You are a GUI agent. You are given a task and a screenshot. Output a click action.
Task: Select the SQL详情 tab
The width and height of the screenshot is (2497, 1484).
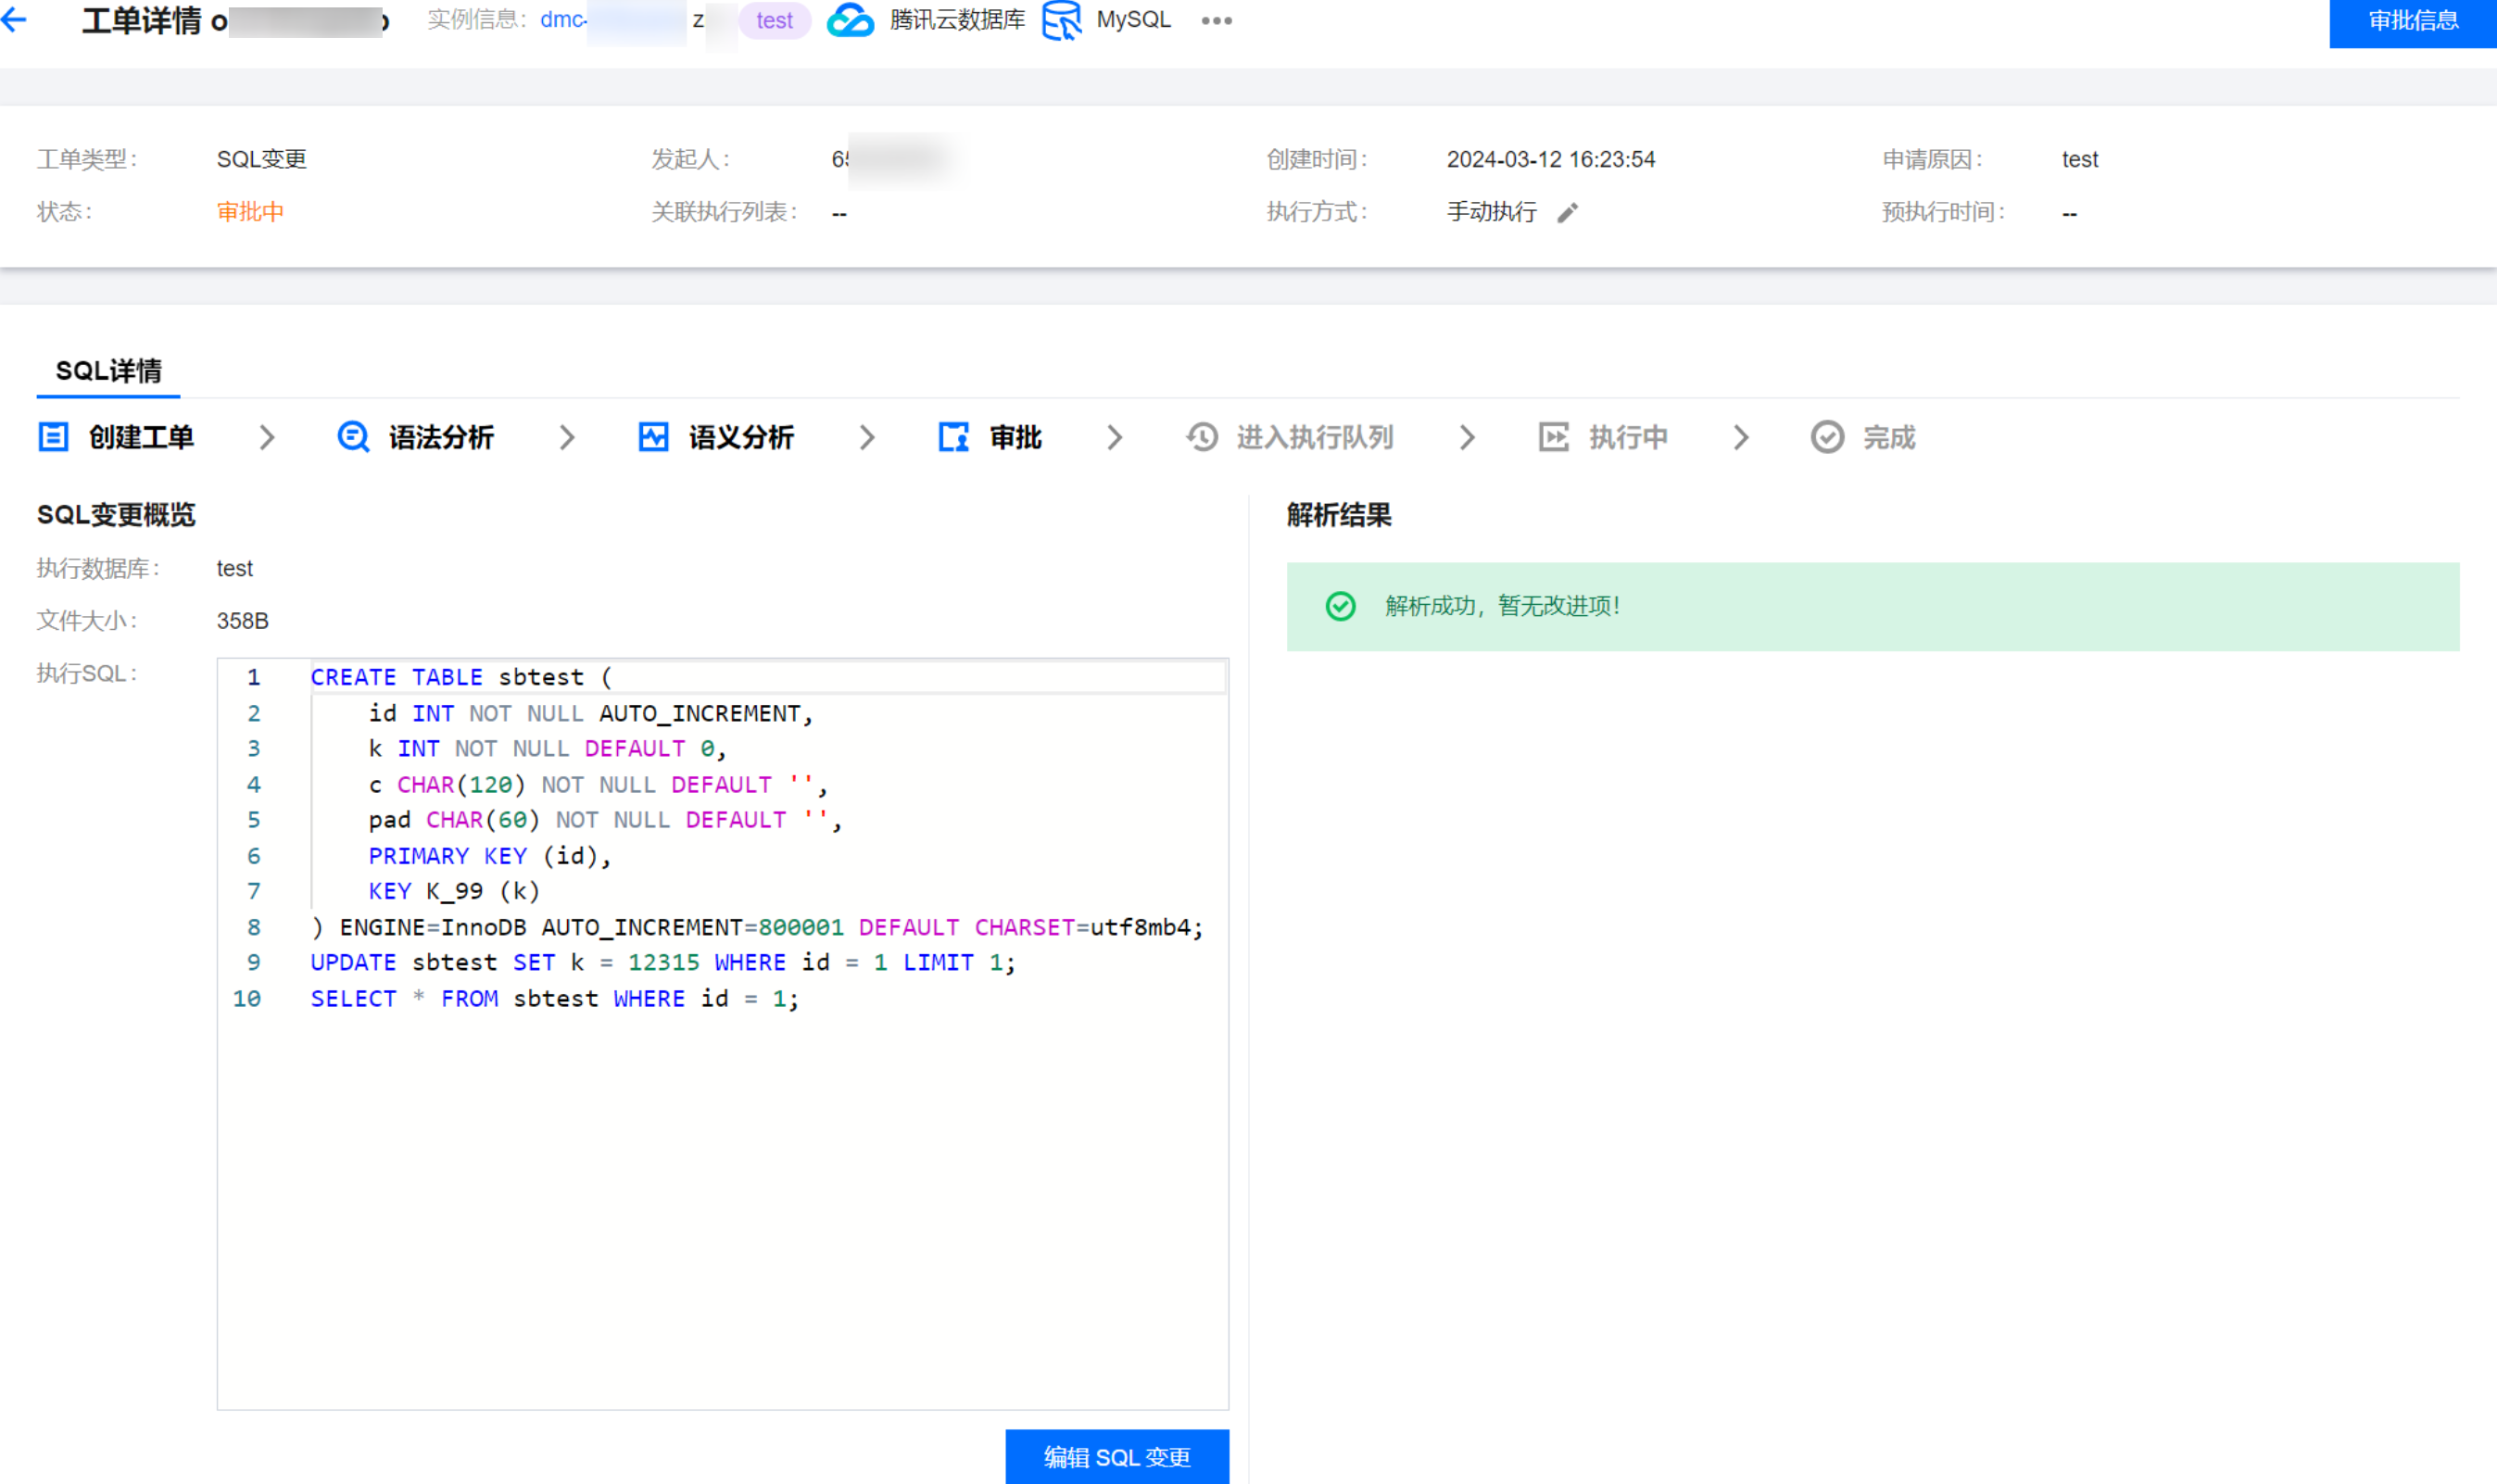tap(108, 371)
